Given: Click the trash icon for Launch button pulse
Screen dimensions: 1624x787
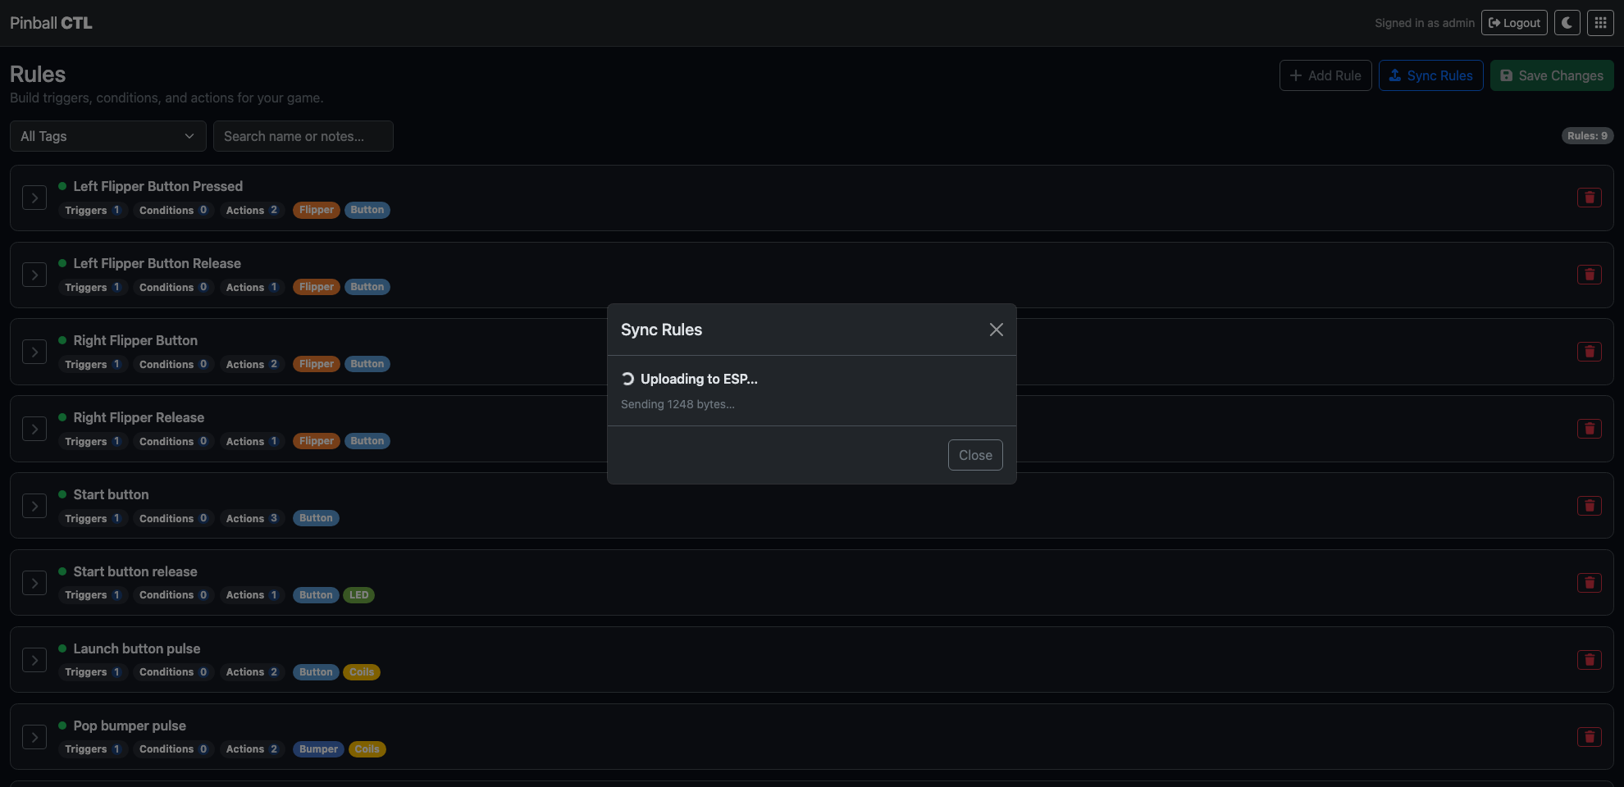Looking at the screenshot, I should point(1590,660).
